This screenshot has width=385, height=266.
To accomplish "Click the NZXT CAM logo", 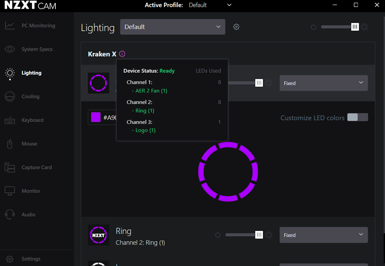I will tap(30, 5).
